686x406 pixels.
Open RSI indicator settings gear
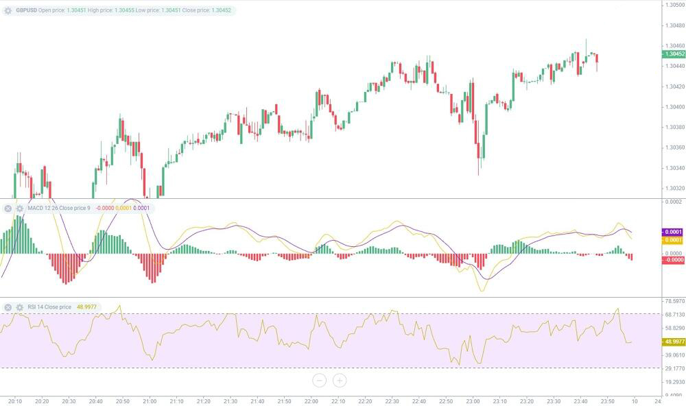[x=20, y=307]
